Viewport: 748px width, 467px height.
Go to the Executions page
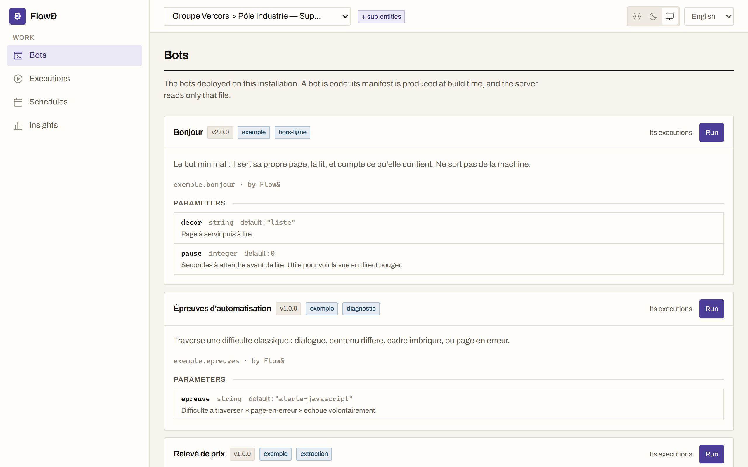tap(75, 79)
